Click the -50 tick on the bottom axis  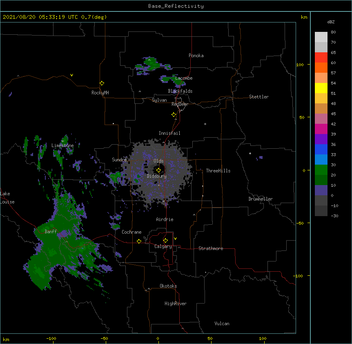pyautogui.click(x=104, y=338)
